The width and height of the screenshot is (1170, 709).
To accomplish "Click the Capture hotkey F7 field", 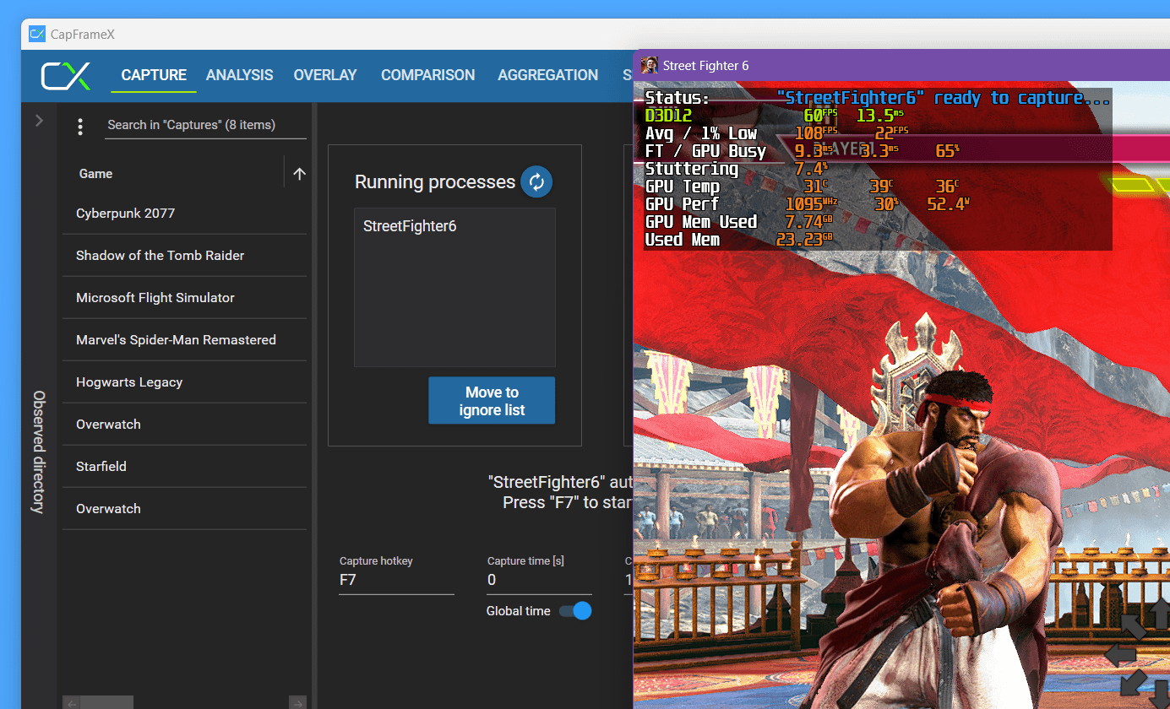I will (x=396, y=580).
